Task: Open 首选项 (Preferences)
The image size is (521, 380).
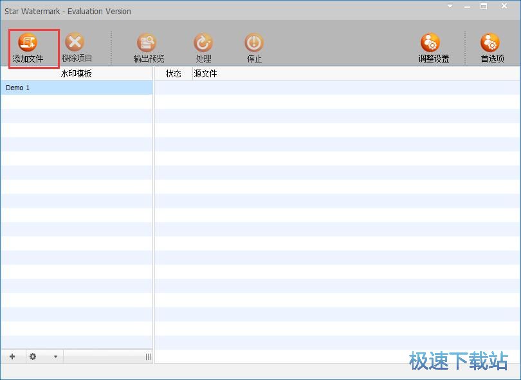Action: coord(491,43)
